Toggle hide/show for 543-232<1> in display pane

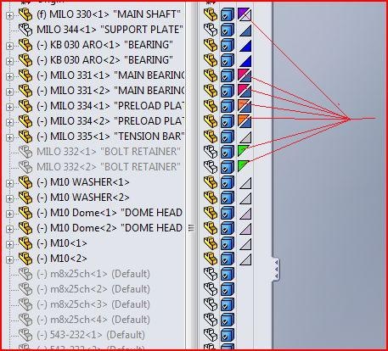click(211, 335)
